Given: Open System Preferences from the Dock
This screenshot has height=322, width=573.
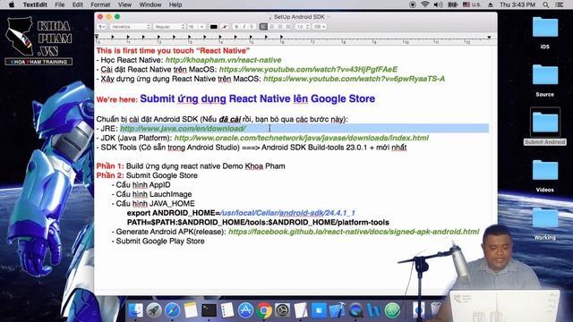Looking at the screenshot, I should click(283, 310).
